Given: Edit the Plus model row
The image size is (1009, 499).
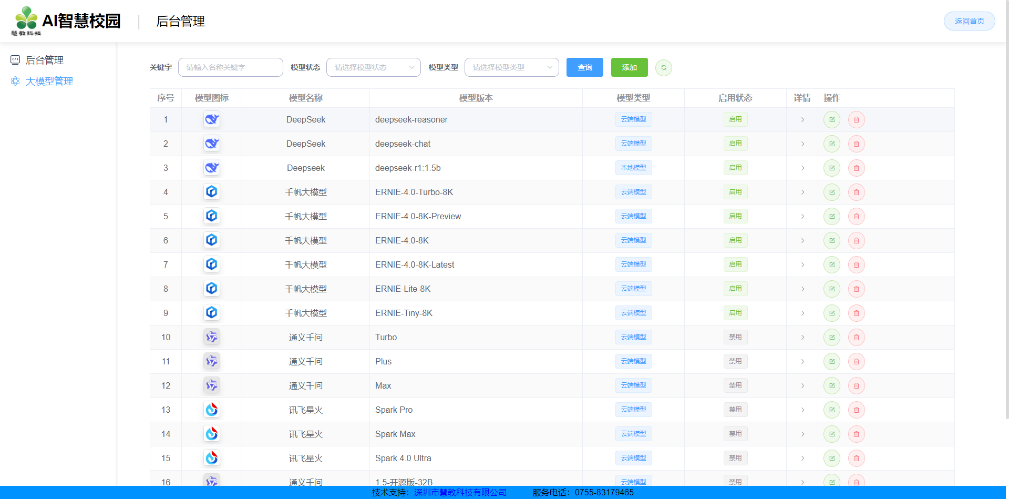Looking at the screenshot, I should point(832,361).
